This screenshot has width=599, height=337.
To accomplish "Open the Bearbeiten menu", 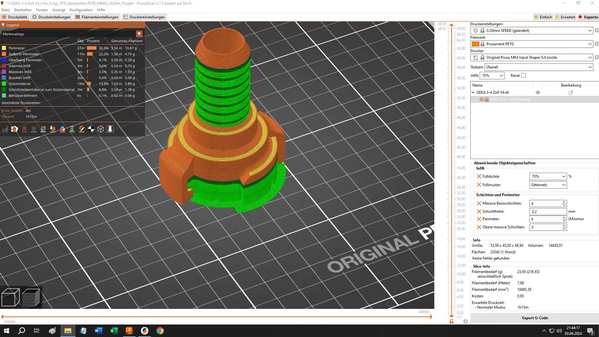I will point(23,10).
